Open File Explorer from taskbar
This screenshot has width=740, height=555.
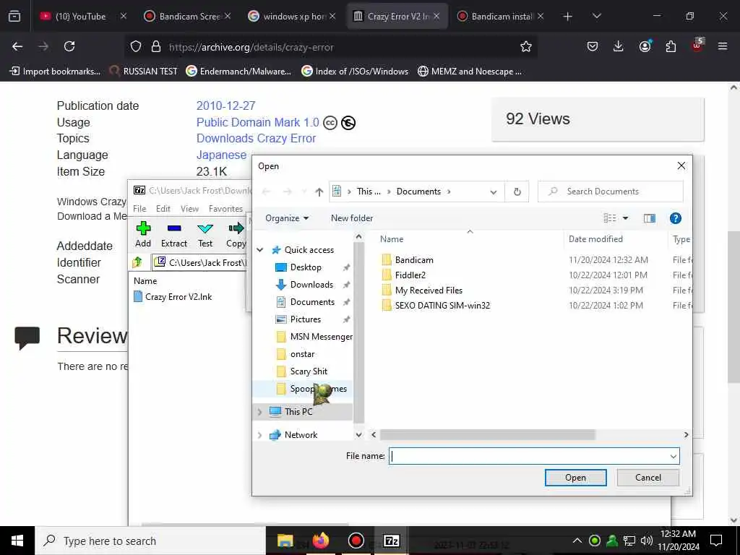click(x=285, y=541)
